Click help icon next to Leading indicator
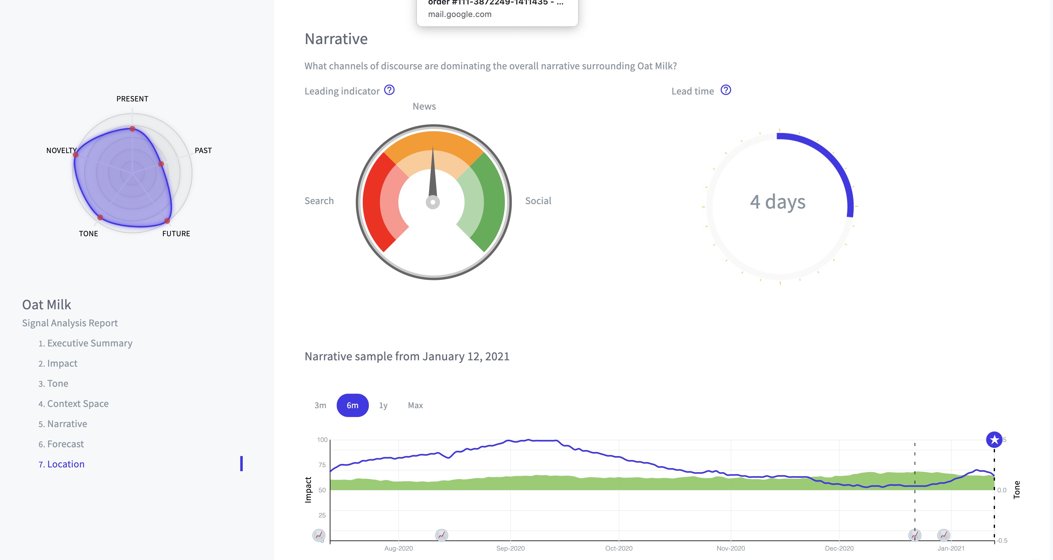The image size is (1053, 560). pos(389,90)
